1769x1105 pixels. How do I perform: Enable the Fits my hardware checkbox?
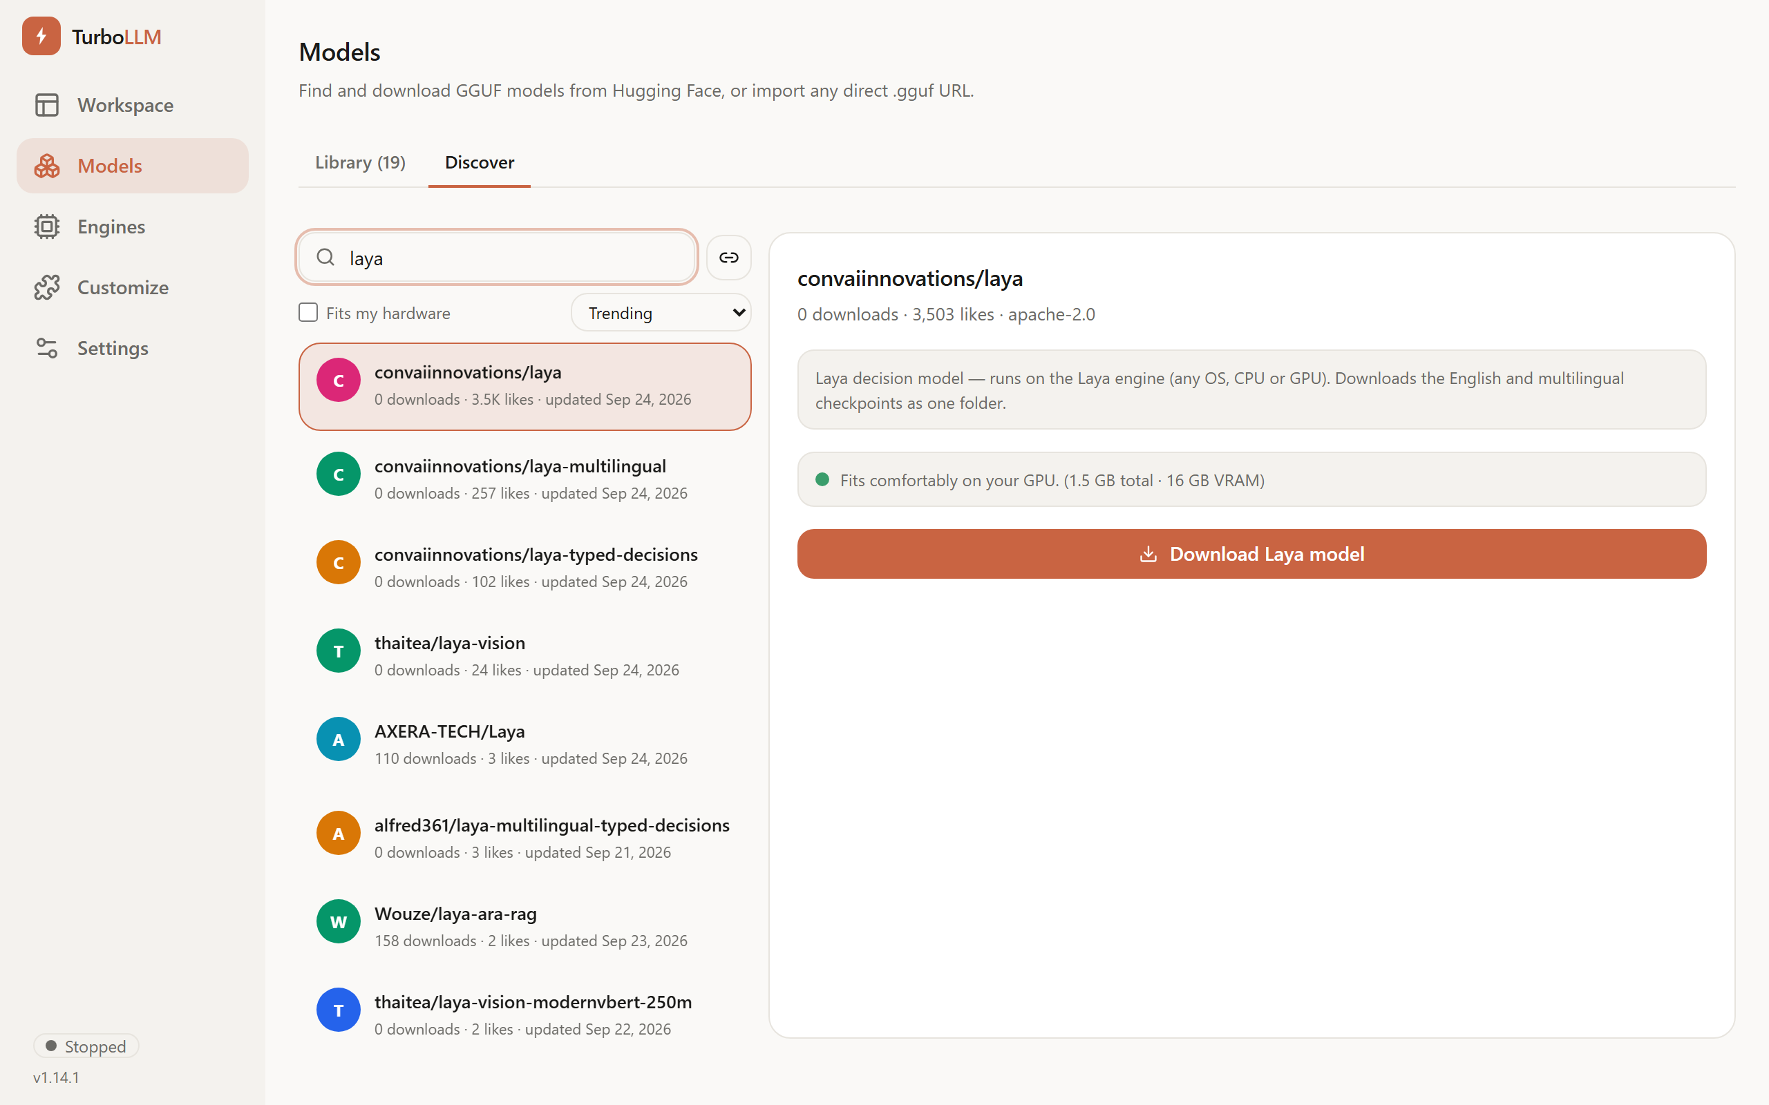point(308,313)
